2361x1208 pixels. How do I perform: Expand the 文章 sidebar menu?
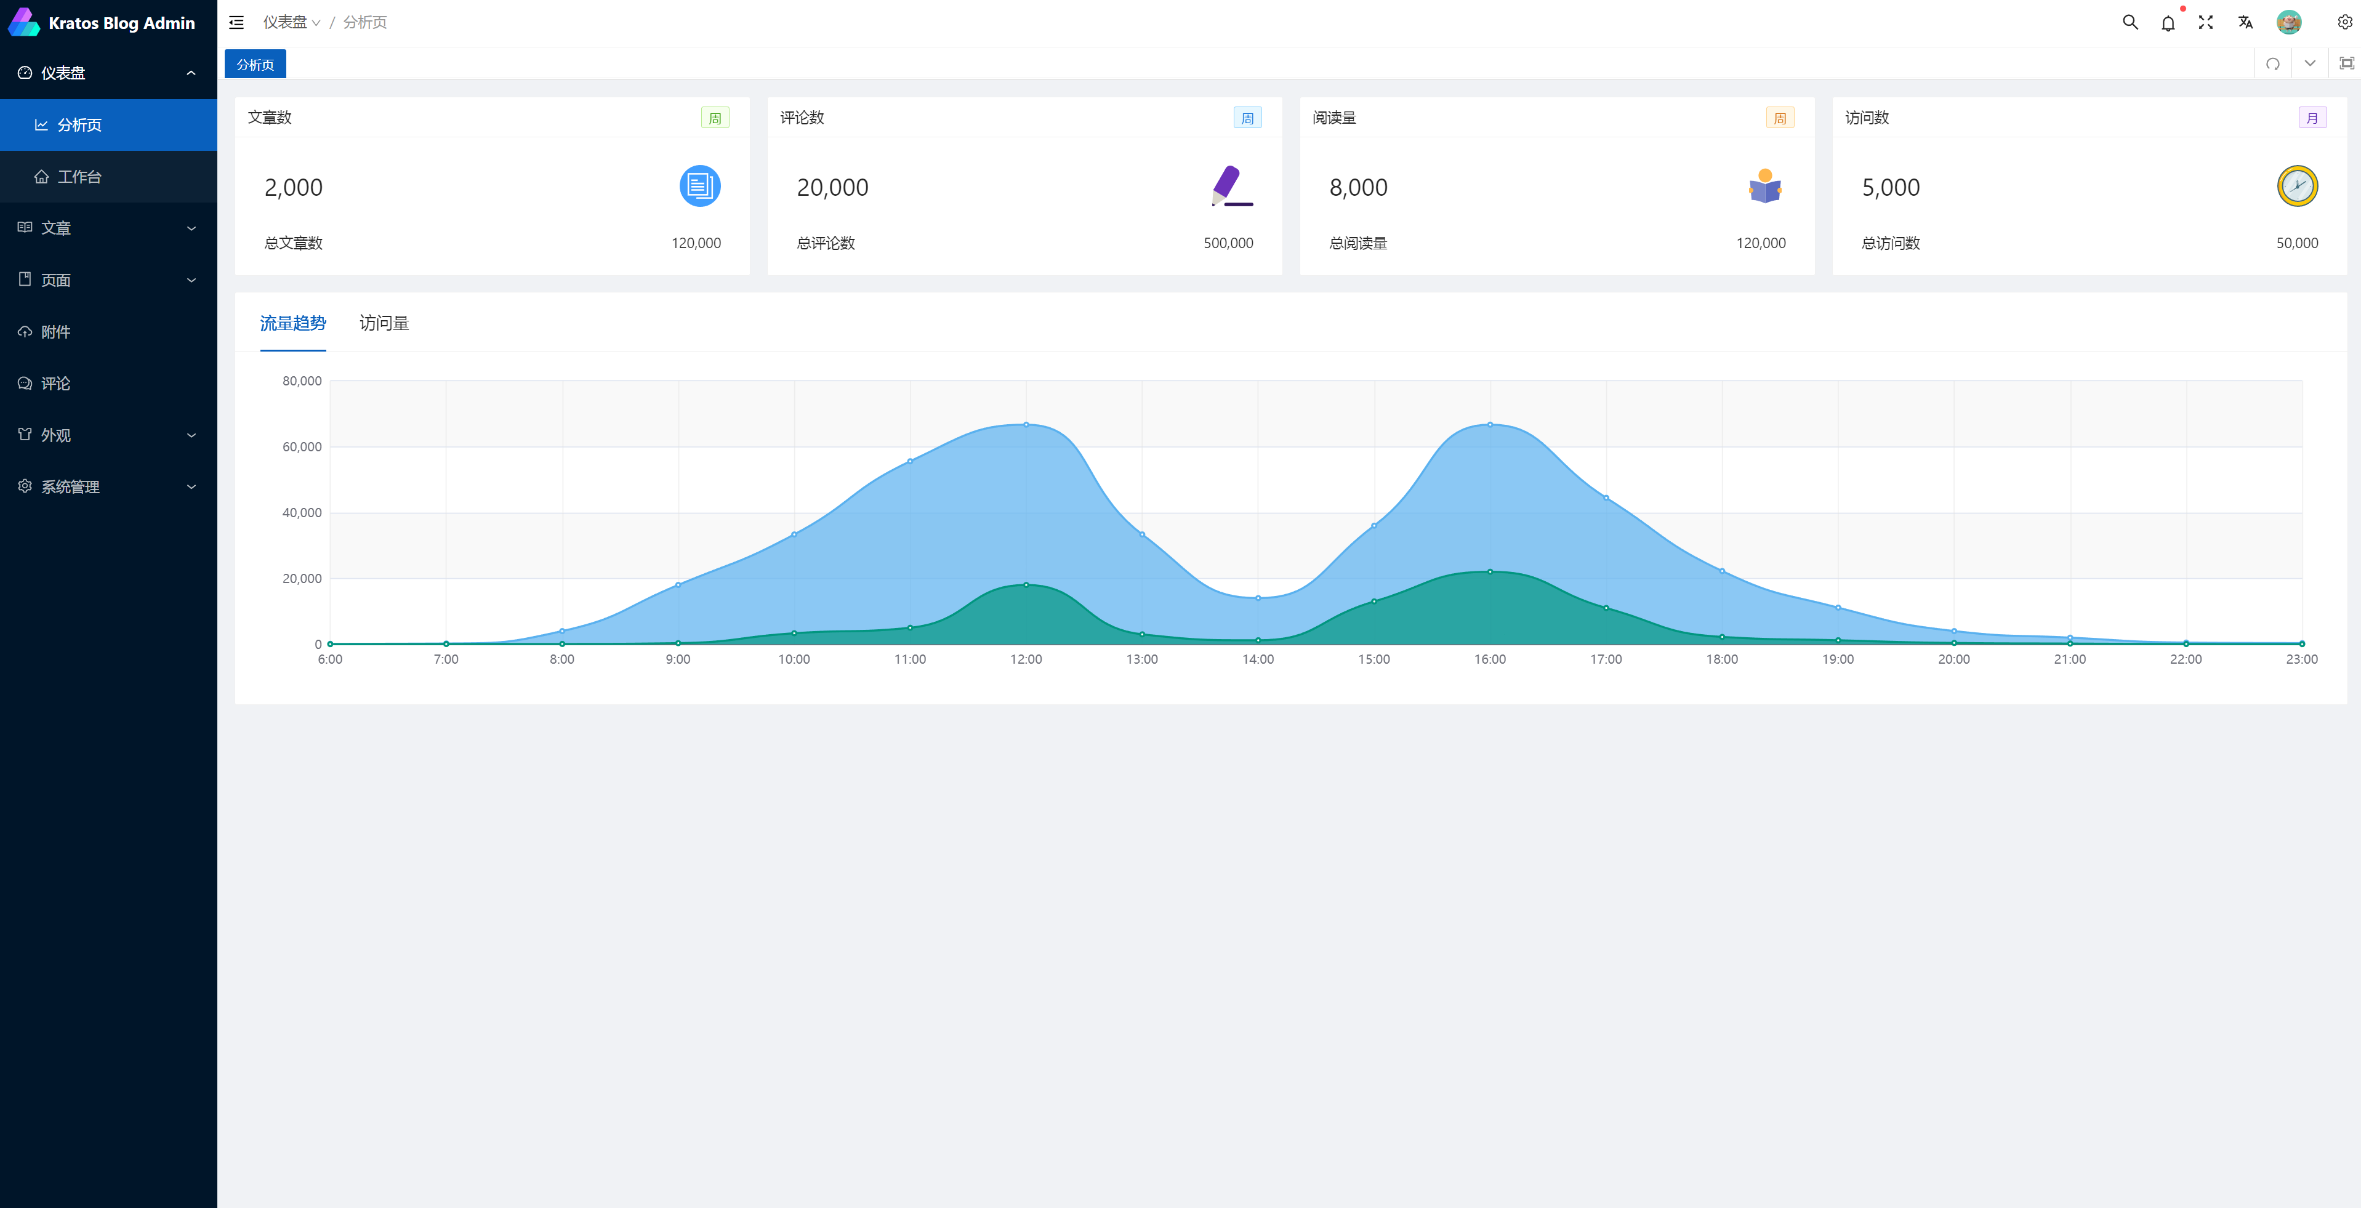[x=108, y=228]
